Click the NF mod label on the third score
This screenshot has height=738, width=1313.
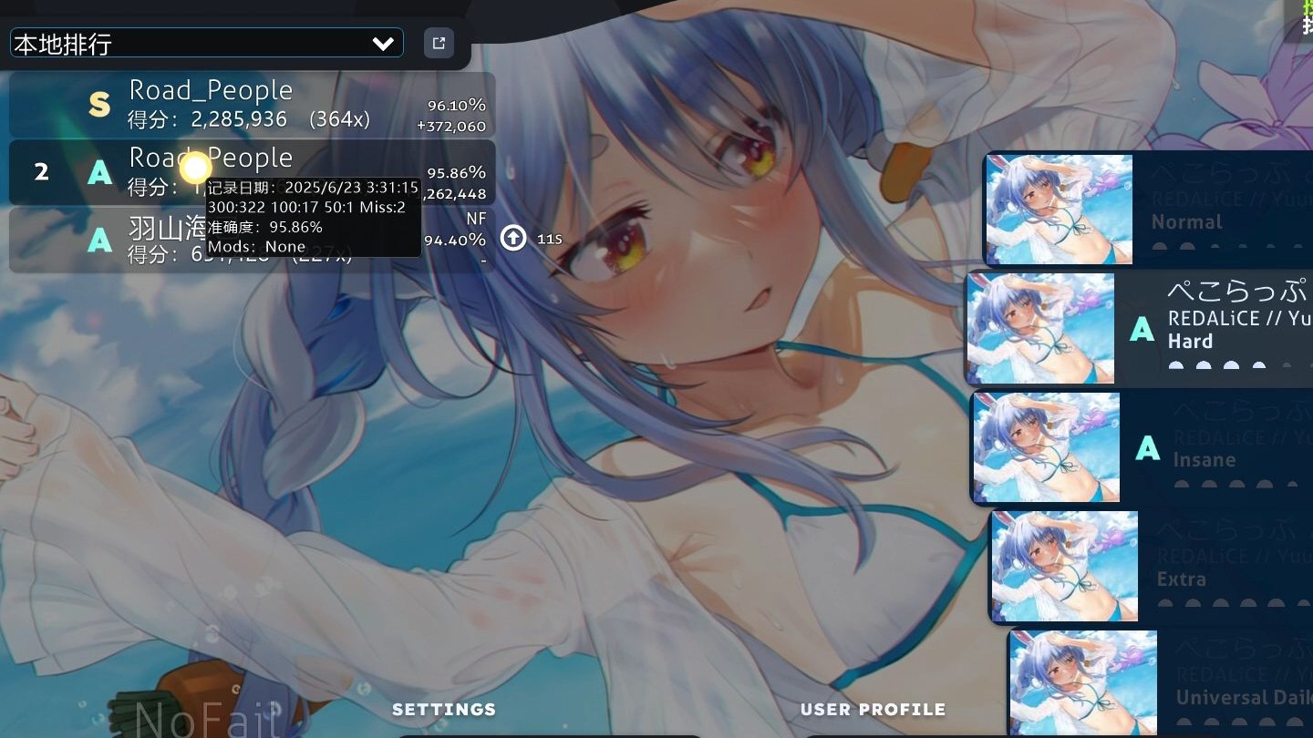pyautogui.click(x=476, y=219)
